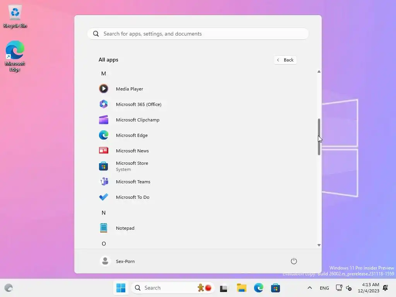Click the 'Microsoft Store' System label
Viewport: 396px width, 297px height.
(132, 166)
